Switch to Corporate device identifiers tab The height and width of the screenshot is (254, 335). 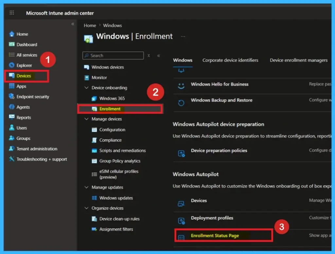230,60
